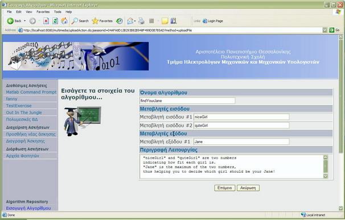Click Local intranet zone status icon
345x220 pixels.
[303, 215]
